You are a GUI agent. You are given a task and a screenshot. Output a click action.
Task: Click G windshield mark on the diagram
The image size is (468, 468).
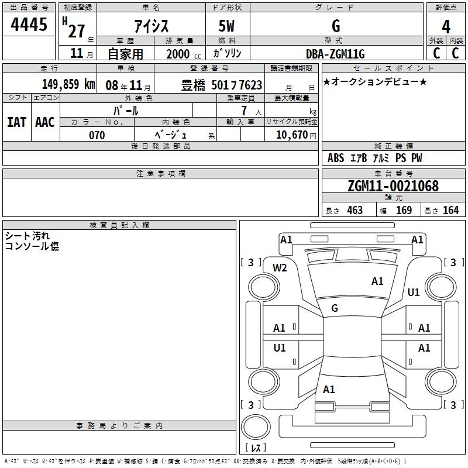coord(335,308)
